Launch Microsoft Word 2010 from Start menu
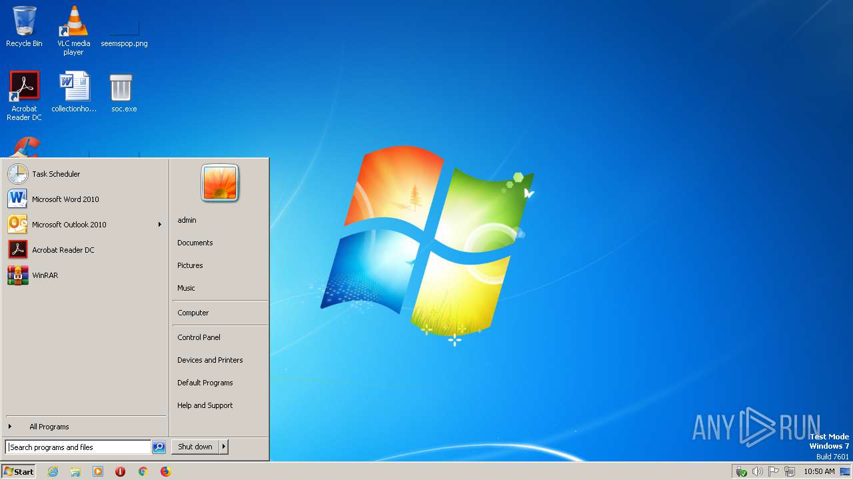The image size is (853, 480). tap(85, 199)
